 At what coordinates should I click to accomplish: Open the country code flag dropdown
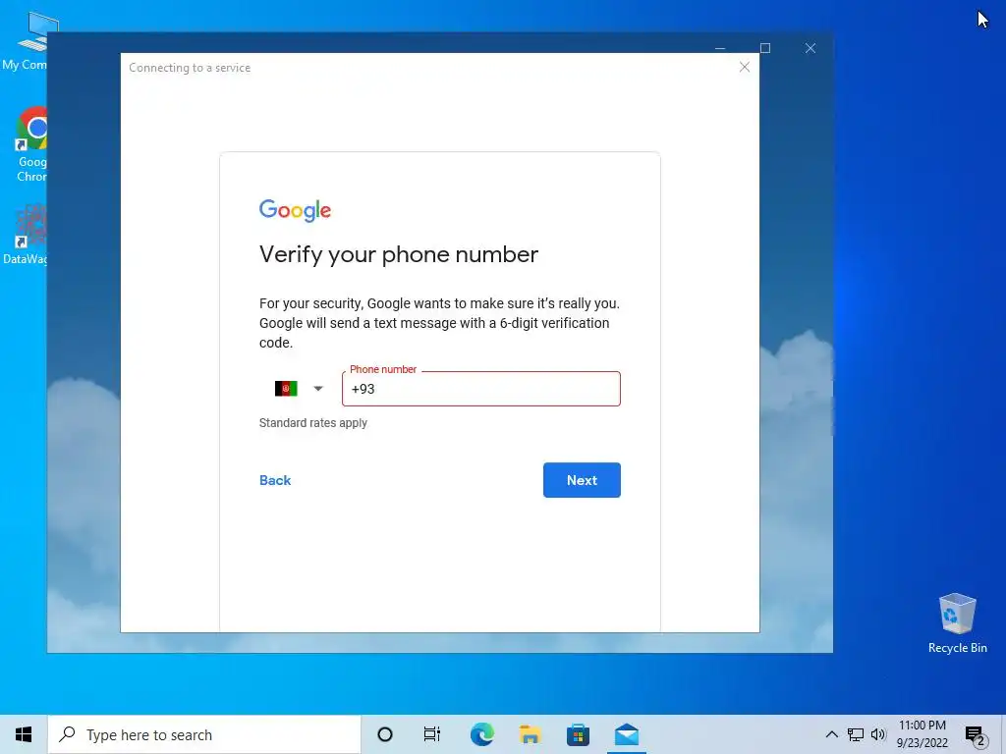[299, 389]
